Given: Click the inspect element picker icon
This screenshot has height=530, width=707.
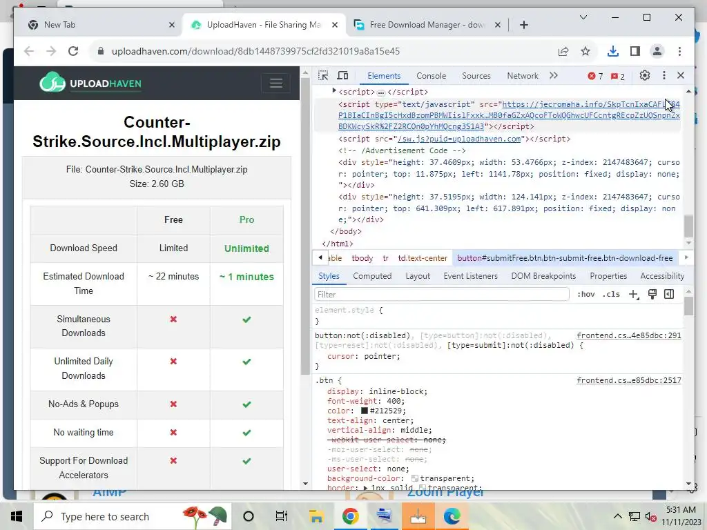Looking at the screenshot, I should (x=323, y=76).
